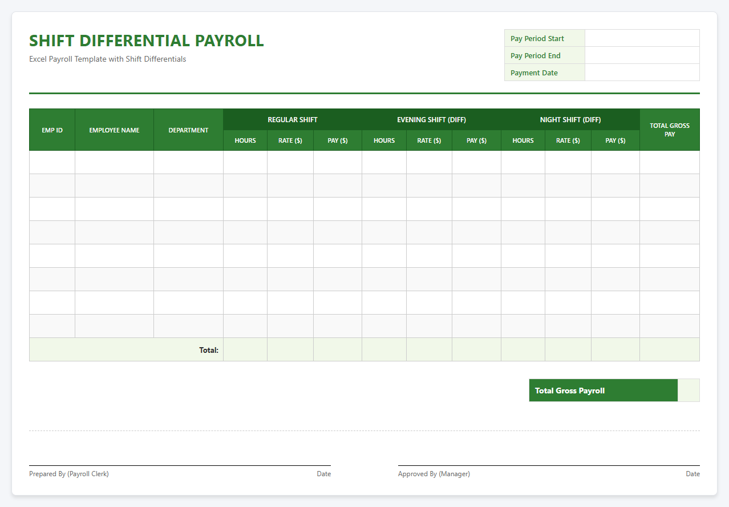The width and height of the screenshot is (729, 507).
Task: Click the Night Shift (Diff) group header
Action: click(570, 119)
